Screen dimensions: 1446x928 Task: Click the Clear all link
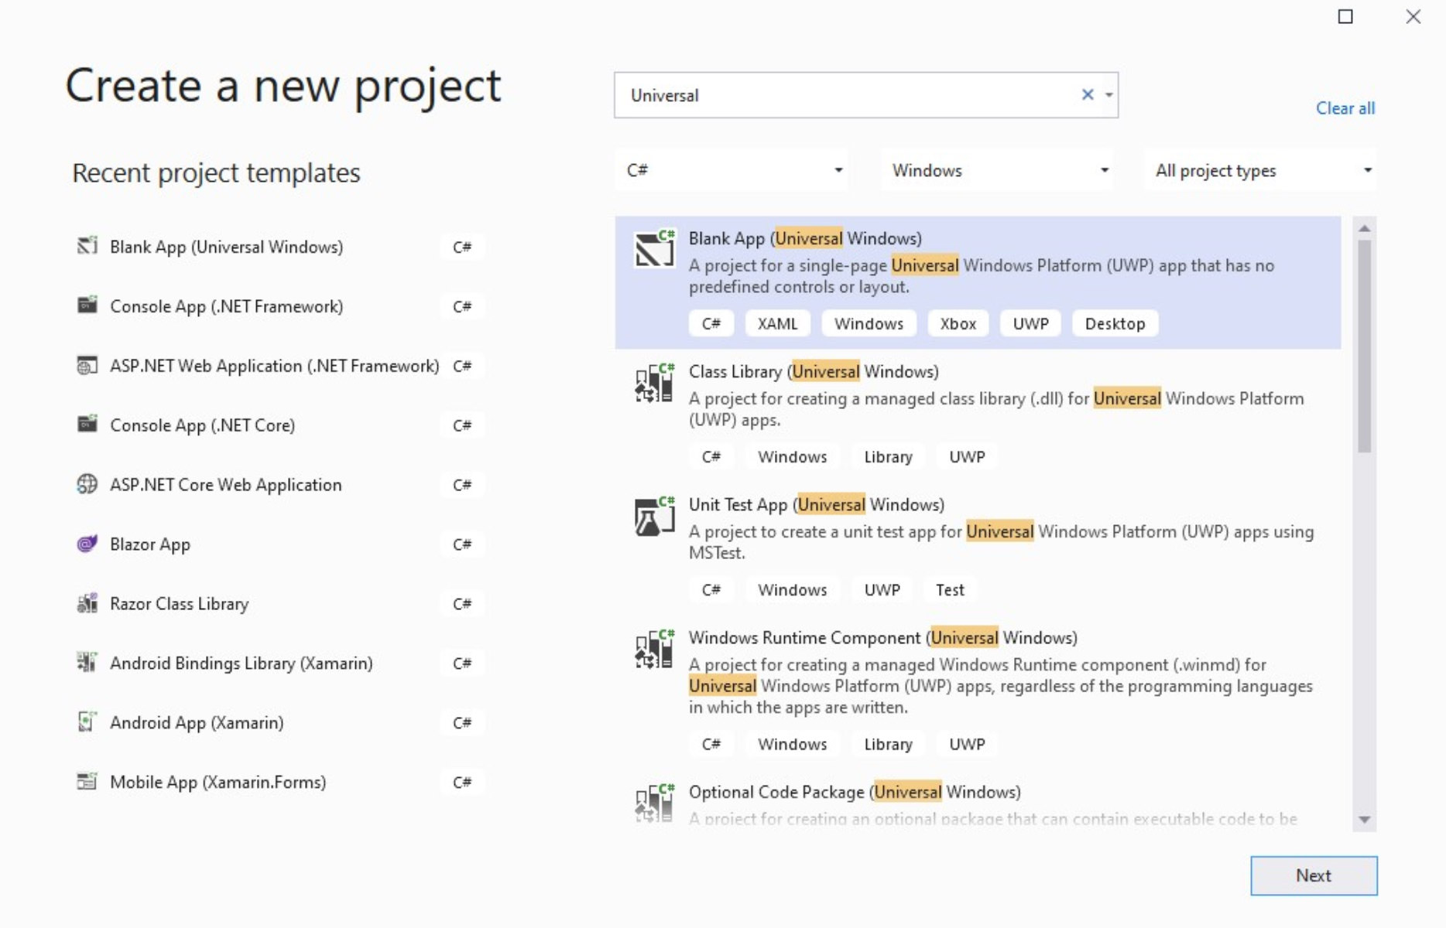pyautogui.click(x=1345, y=108)
